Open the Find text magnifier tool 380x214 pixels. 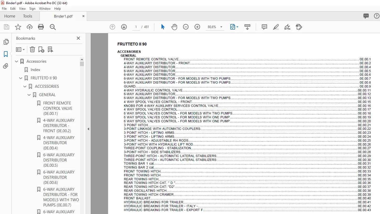(x=53, y=27)
